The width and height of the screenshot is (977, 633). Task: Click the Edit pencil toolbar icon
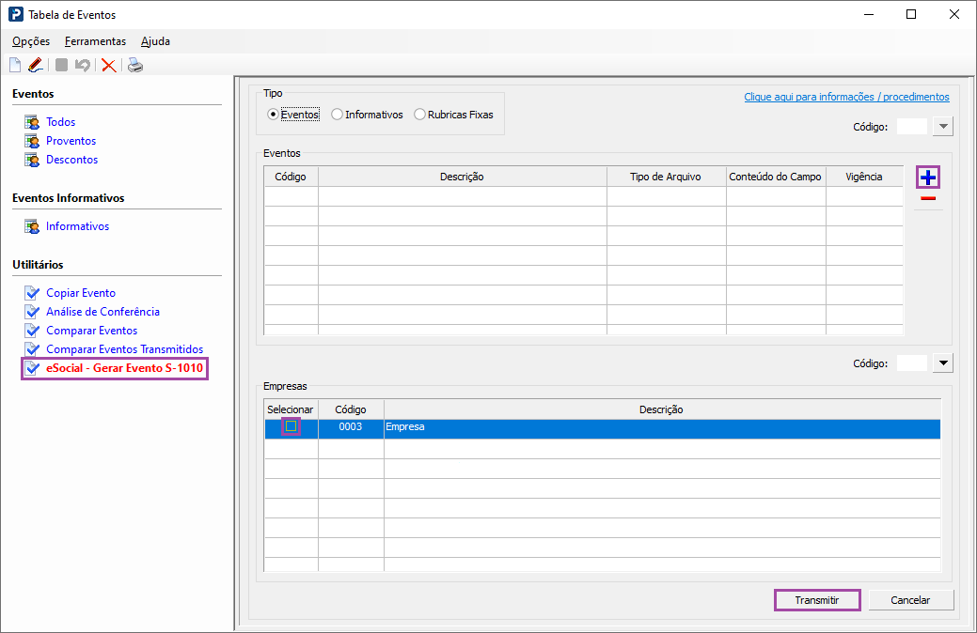[x=36, y=65]
